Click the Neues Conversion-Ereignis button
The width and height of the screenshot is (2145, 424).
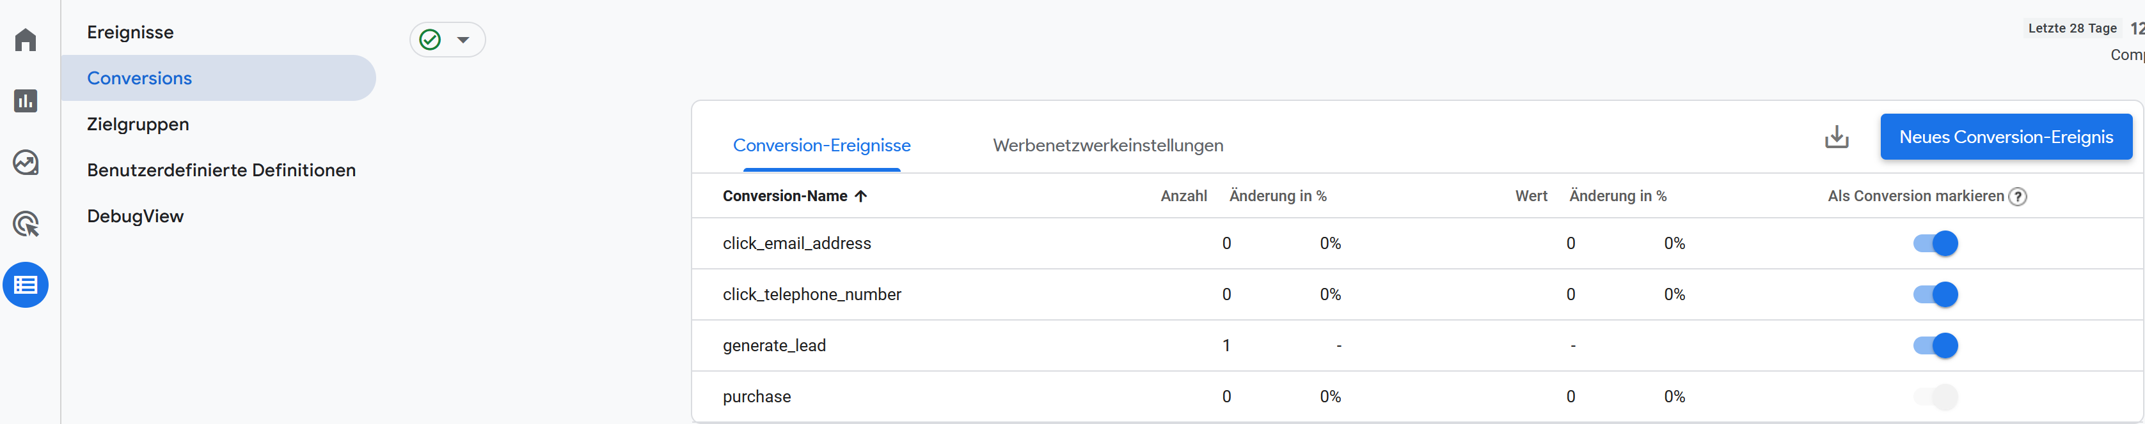[x=2006, y=137]
